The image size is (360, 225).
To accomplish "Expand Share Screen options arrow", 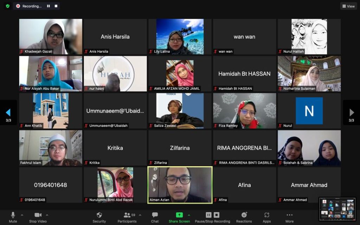I will pos(189,215).
